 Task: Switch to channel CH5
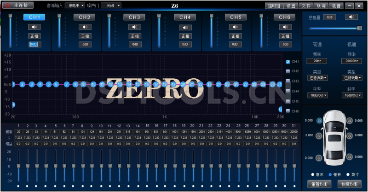click(x=236, y=17)
